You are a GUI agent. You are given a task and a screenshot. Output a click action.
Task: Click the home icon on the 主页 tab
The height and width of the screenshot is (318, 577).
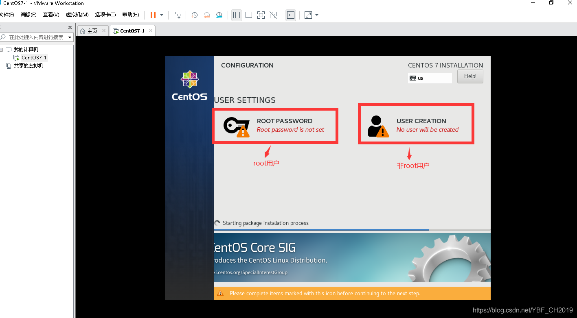(83, 31)
